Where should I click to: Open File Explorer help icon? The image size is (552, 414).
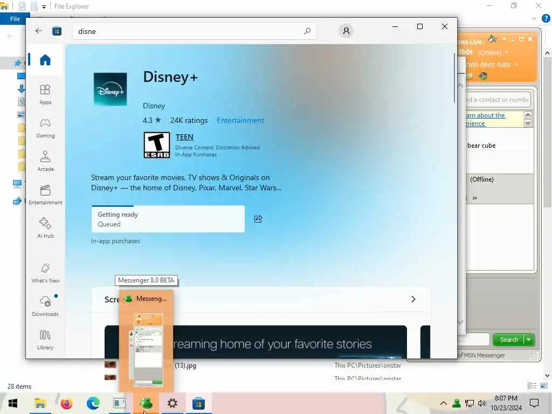click(x=546, y=19)
